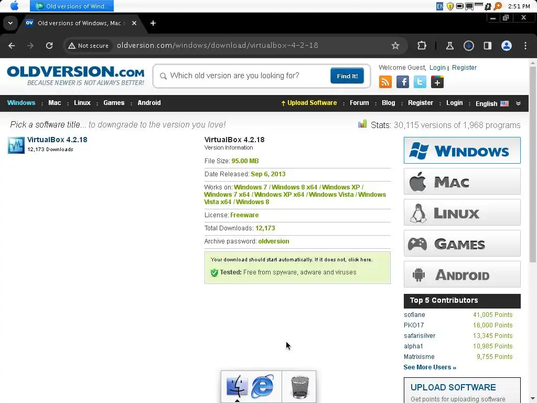Click the Register link beside Welcome Guest
This screenshot has height=403, width=537.
[x=464, y=68]
